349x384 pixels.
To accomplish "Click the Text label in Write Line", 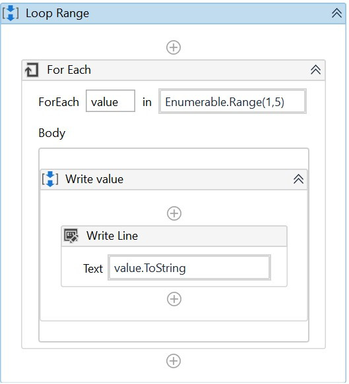I will click(x=93, y=269).
